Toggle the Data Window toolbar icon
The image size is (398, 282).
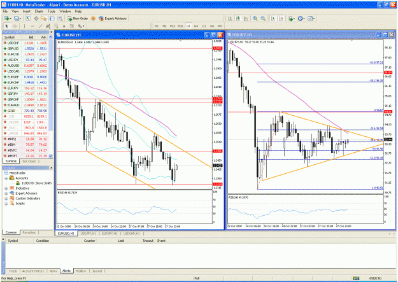pyautogui.click(x=36, y=18)
